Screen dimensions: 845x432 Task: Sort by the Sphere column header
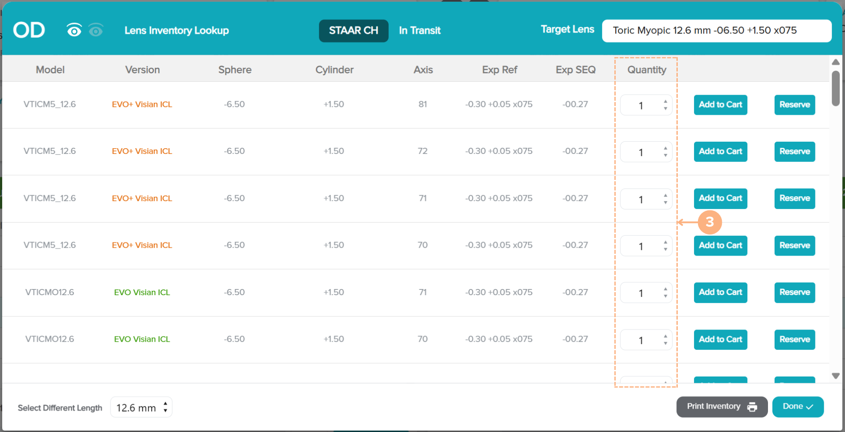235,70
